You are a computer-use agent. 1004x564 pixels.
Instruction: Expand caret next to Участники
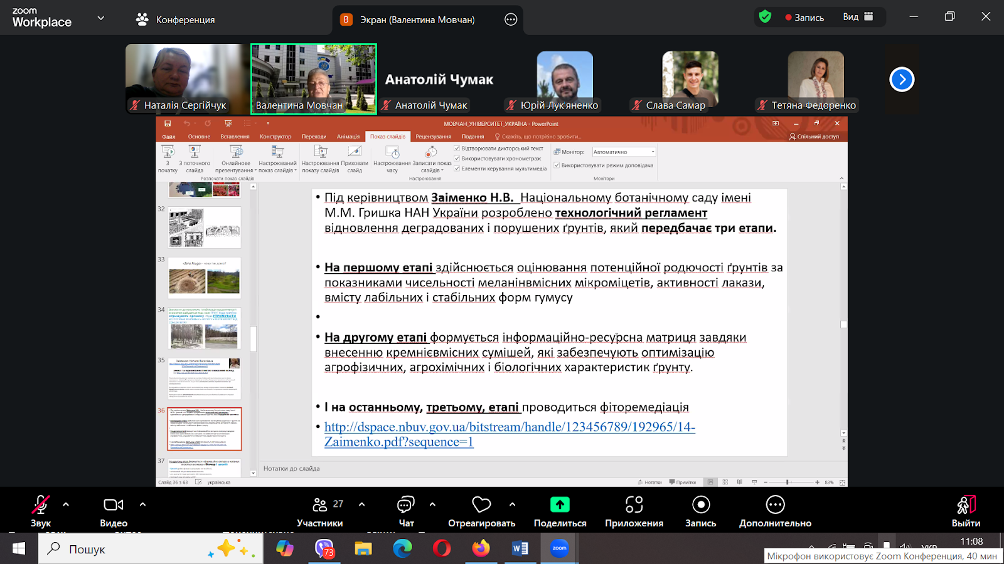[361, 504]
